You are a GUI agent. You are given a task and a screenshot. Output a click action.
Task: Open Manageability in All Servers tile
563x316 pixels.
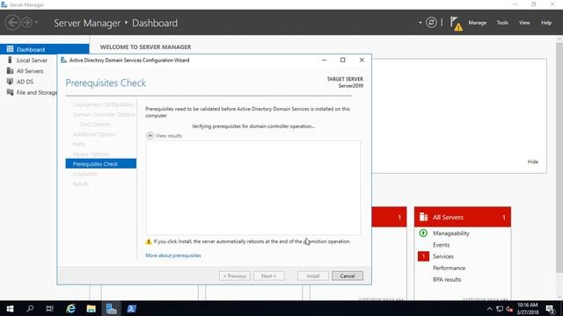451,233
